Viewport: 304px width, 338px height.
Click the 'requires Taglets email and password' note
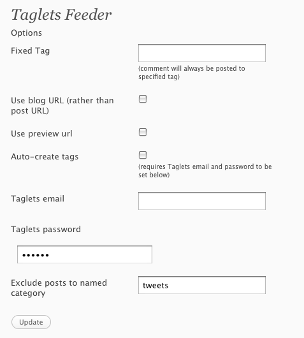(205, 171)
